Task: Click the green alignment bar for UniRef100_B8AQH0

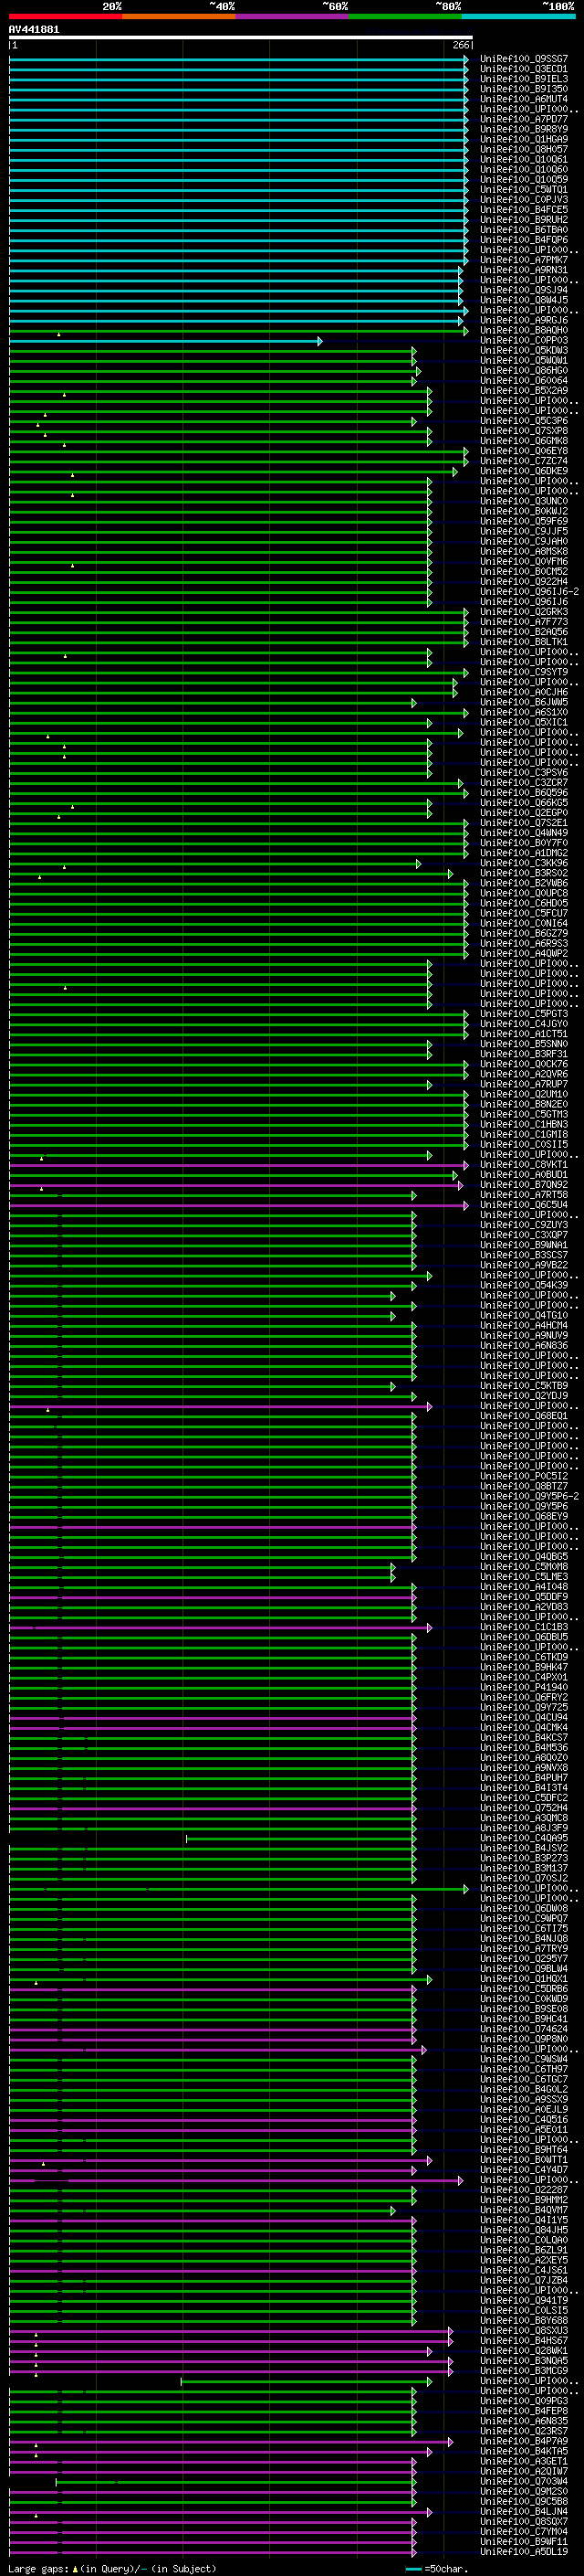Action: coord(238,331)
